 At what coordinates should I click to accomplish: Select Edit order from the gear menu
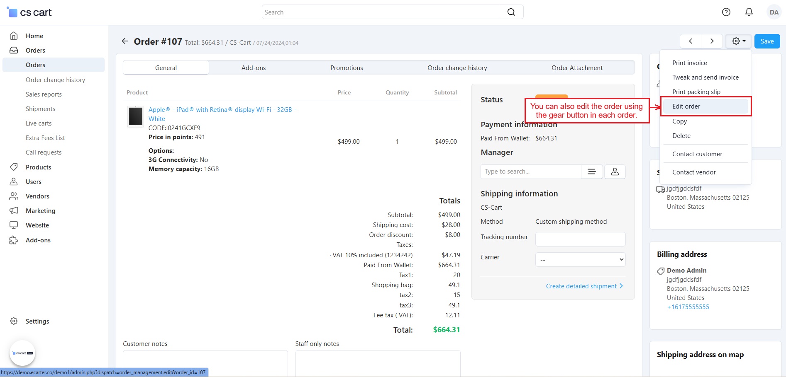point(686,106)
